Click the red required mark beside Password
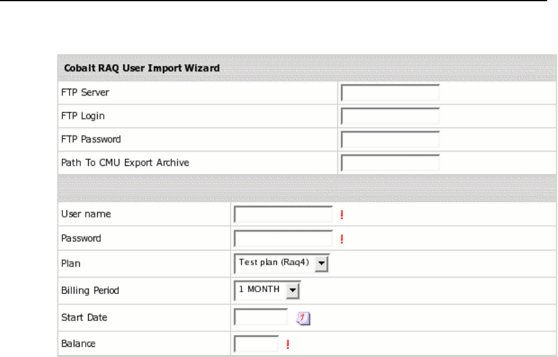 coord(342,239)
